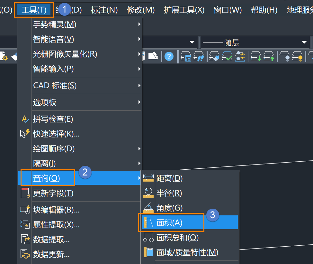Click the layer off gray bulb icon
Viewport: 313px width, 264px height.
click(284, 56)
